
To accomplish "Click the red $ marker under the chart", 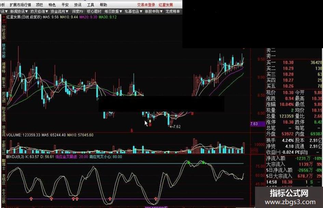I will click(132, 130).
